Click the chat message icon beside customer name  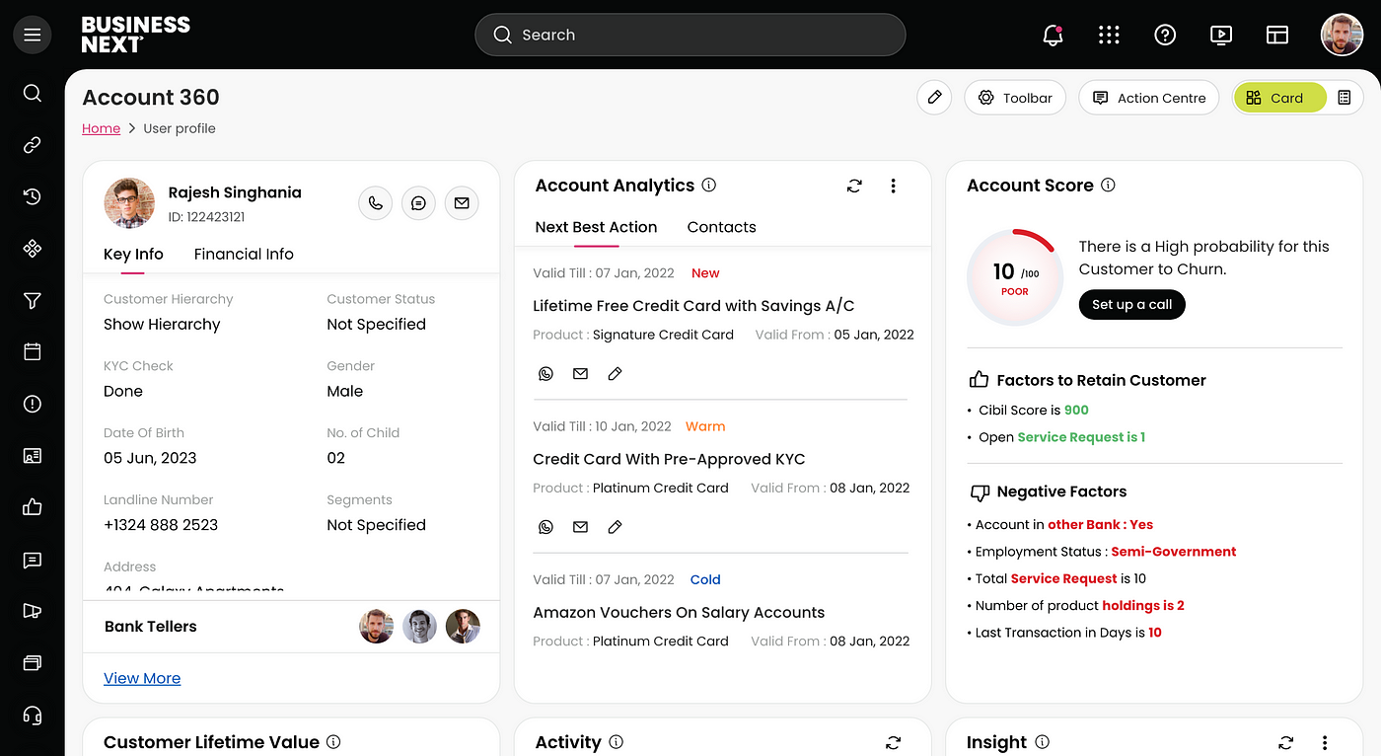pos(418,203)
